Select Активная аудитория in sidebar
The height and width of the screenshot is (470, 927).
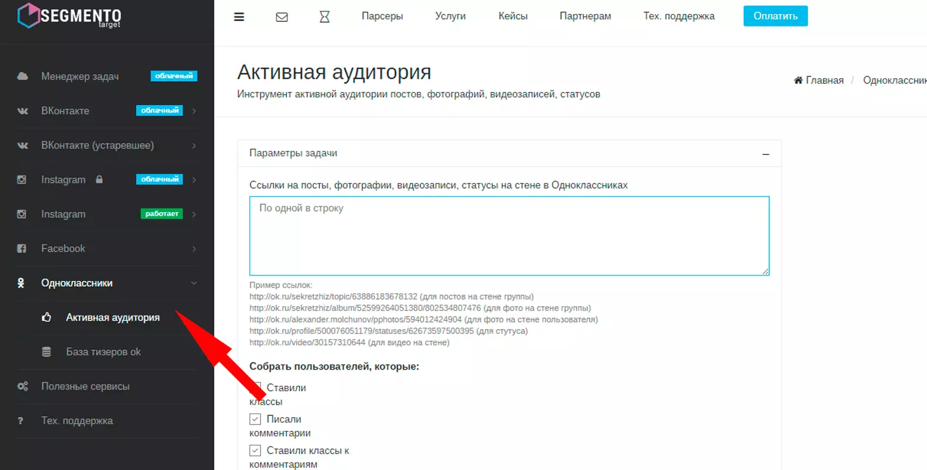(x=113, y=317)
